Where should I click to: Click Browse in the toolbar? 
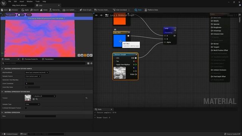tap(14, 10)
